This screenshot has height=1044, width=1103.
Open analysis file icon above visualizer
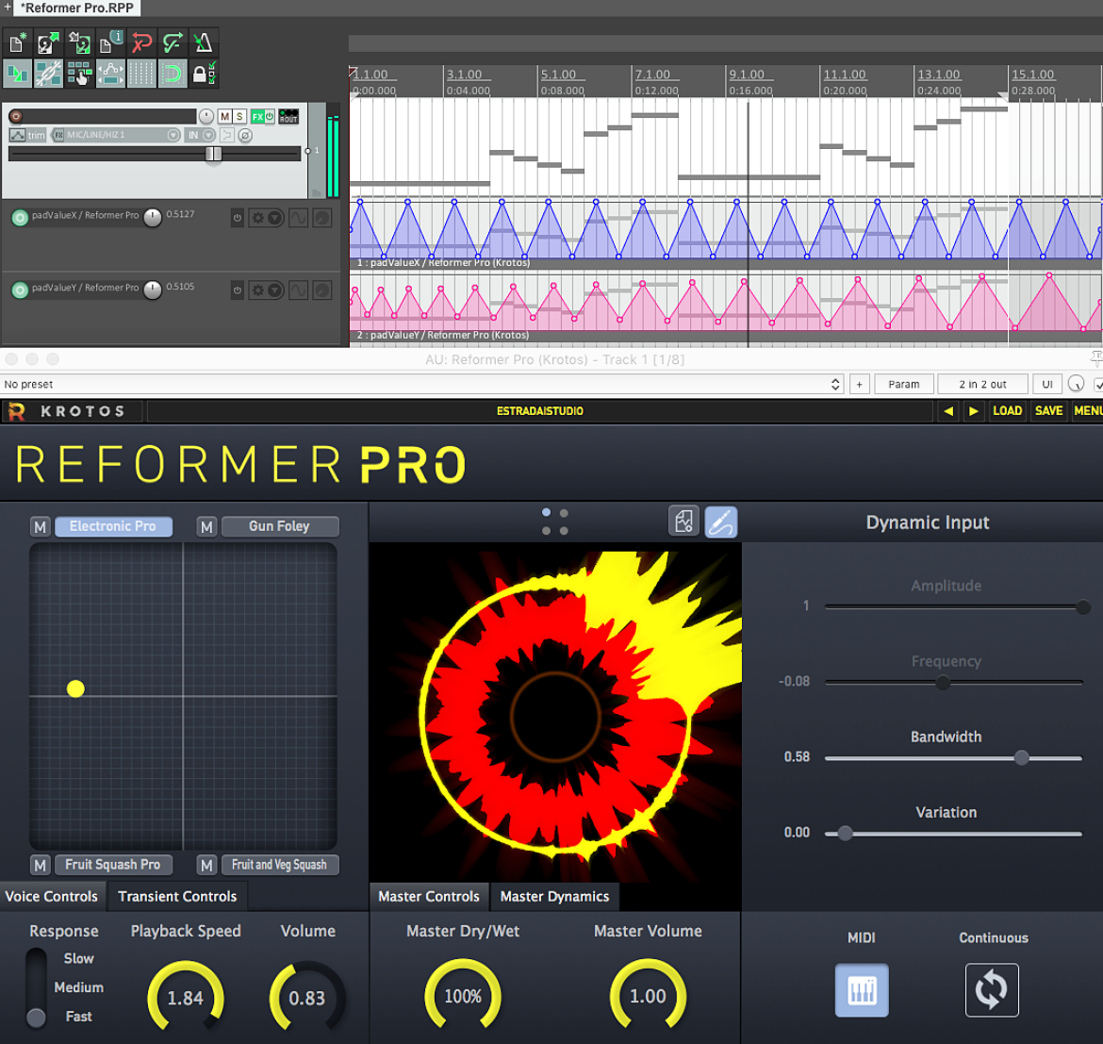pyautogui.click(x=683, y=522)
